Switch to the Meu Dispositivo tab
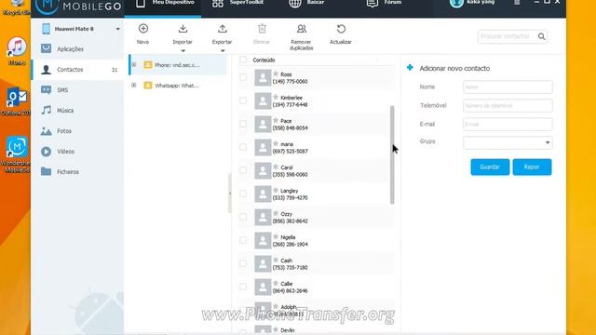596x335 pixels. [x=163, y=7]
